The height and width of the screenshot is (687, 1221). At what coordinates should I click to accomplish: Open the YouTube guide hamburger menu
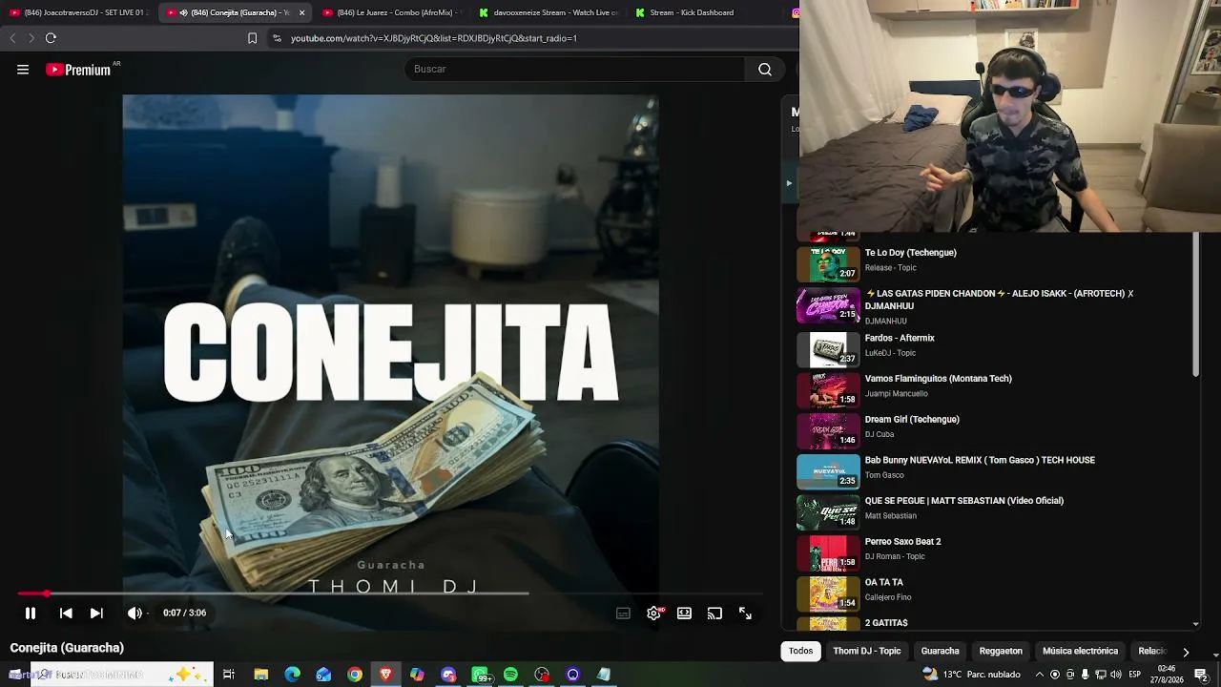(x=23, y=70)
